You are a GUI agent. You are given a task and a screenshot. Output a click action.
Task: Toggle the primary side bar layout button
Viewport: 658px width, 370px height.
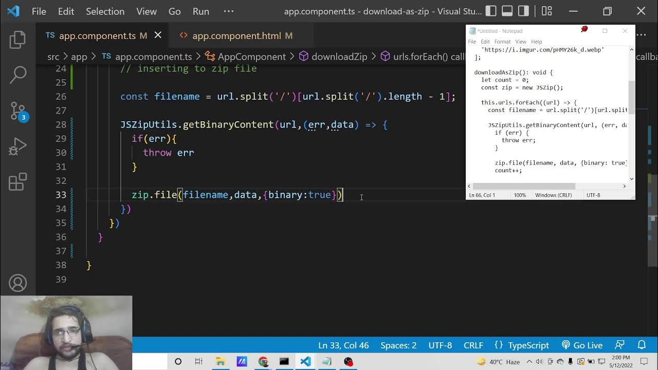[491, 11]
